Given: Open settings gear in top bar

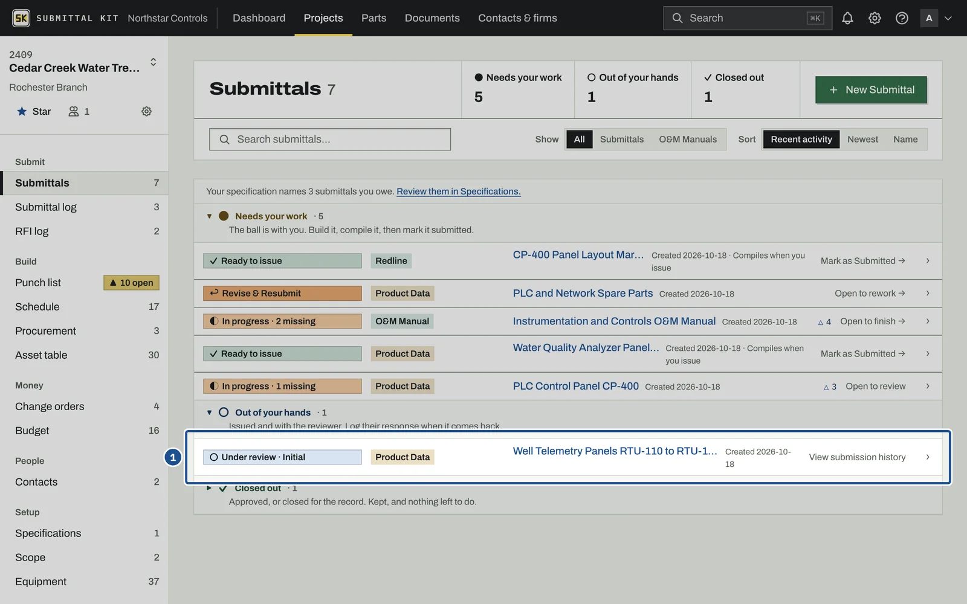Looking at the screenshot, I should coord(875,18).
